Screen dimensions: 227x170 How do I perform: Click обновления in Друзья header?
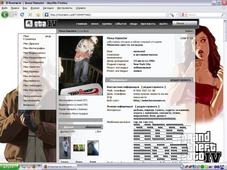pos(93,127)
